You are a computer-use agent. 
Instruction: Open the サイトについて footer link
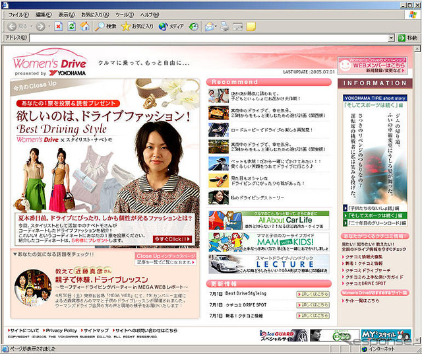24,330
